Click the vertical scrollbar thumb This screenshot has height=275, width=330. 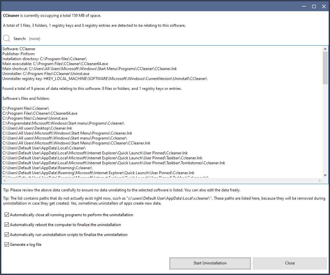click(325, 68)
